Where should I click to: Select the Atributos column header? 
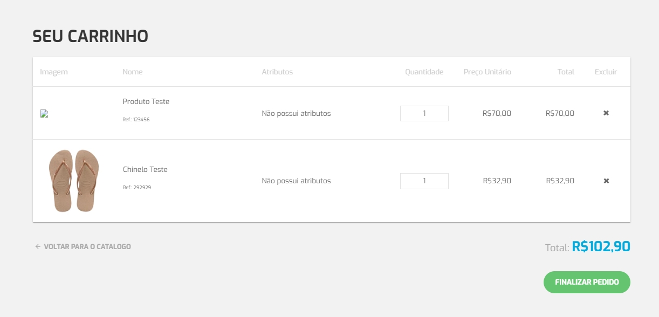(277, 72)
